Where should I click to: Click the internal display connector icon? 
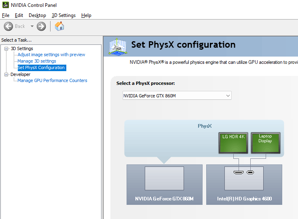250,172
